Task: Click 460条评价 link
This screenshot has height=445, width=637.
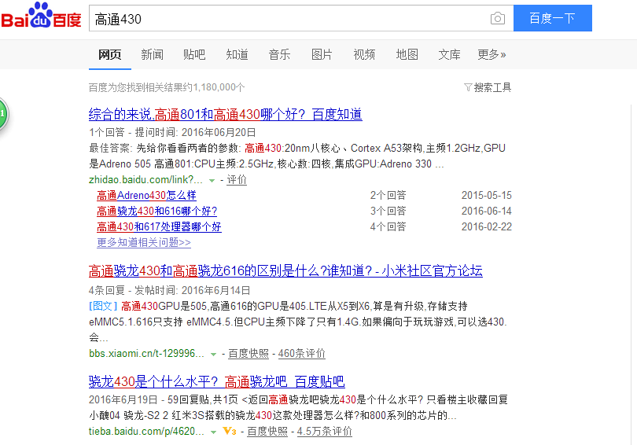Action: click(x=302, y=354)
